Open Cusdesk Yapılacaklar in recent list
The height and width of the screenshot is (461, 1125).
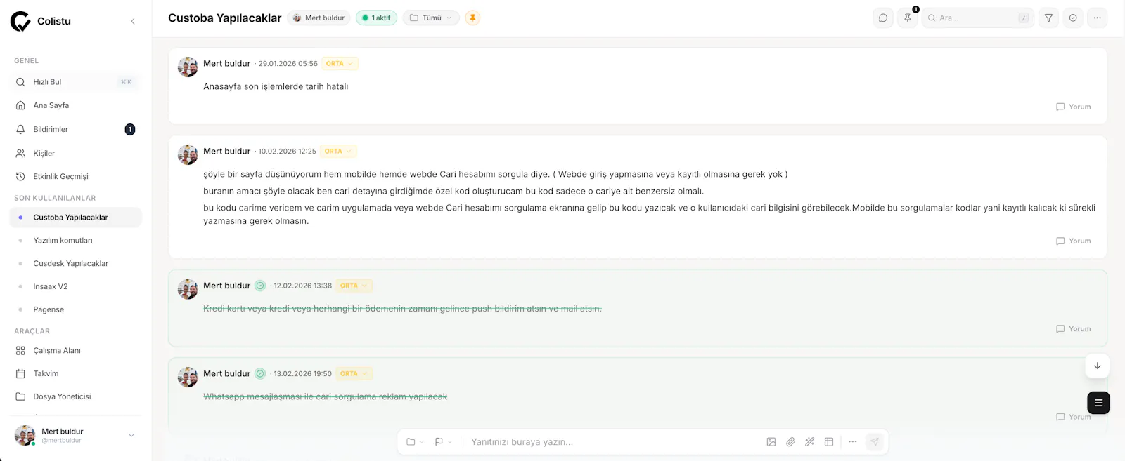(x=76, y=264)
